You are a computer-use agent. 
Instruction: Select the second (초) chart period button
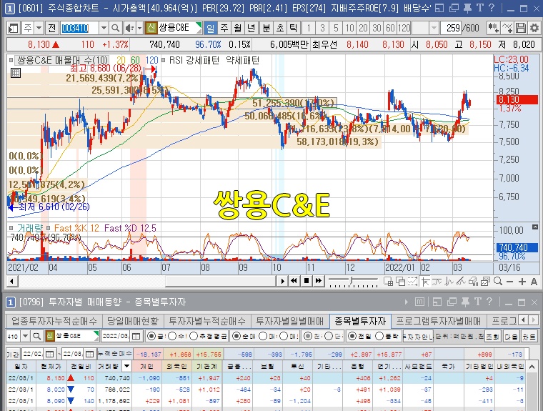280,28
